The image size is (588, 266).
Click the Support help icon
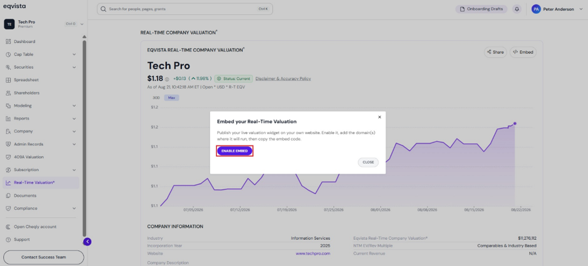coord(8,239)
